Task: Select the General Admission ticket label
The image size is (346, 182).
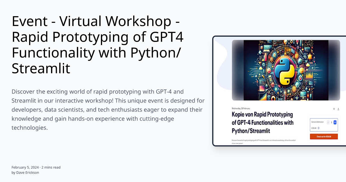Action: point(317,122)
